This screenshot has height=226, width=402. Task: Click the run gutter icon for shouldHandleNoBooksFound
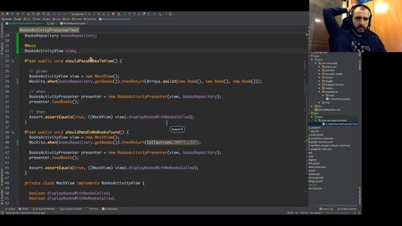pyautogui.click(x=13, y=132)
